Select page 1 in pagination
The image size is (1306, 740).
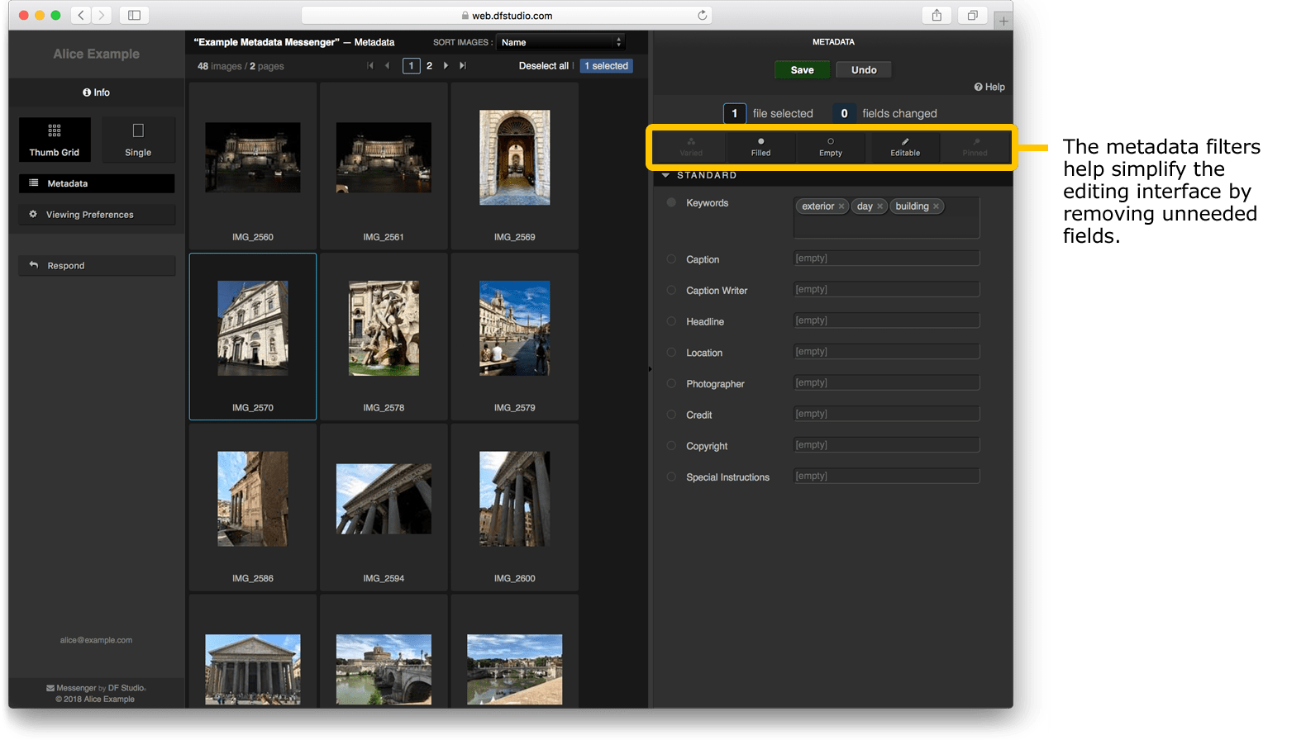411,66
